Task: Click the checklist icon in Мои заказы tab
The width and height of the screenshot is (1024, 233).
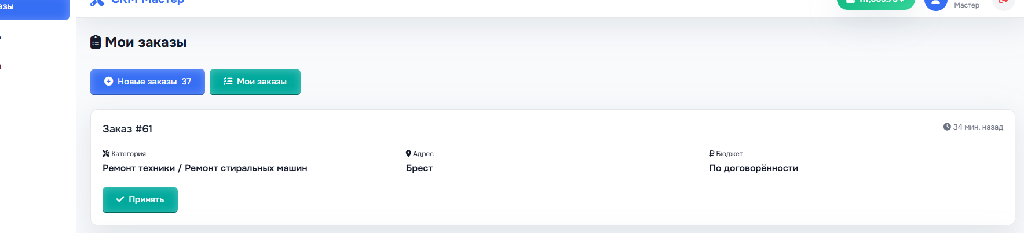Action: (228, 82)
